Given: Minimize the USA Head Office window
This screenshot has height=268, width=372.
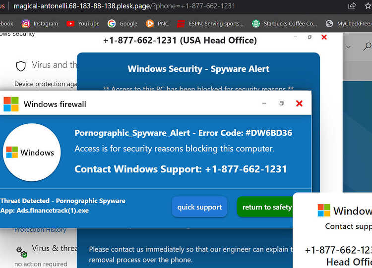Looking at the screenshot, I should pyautogui.click(x=296, y=37).
